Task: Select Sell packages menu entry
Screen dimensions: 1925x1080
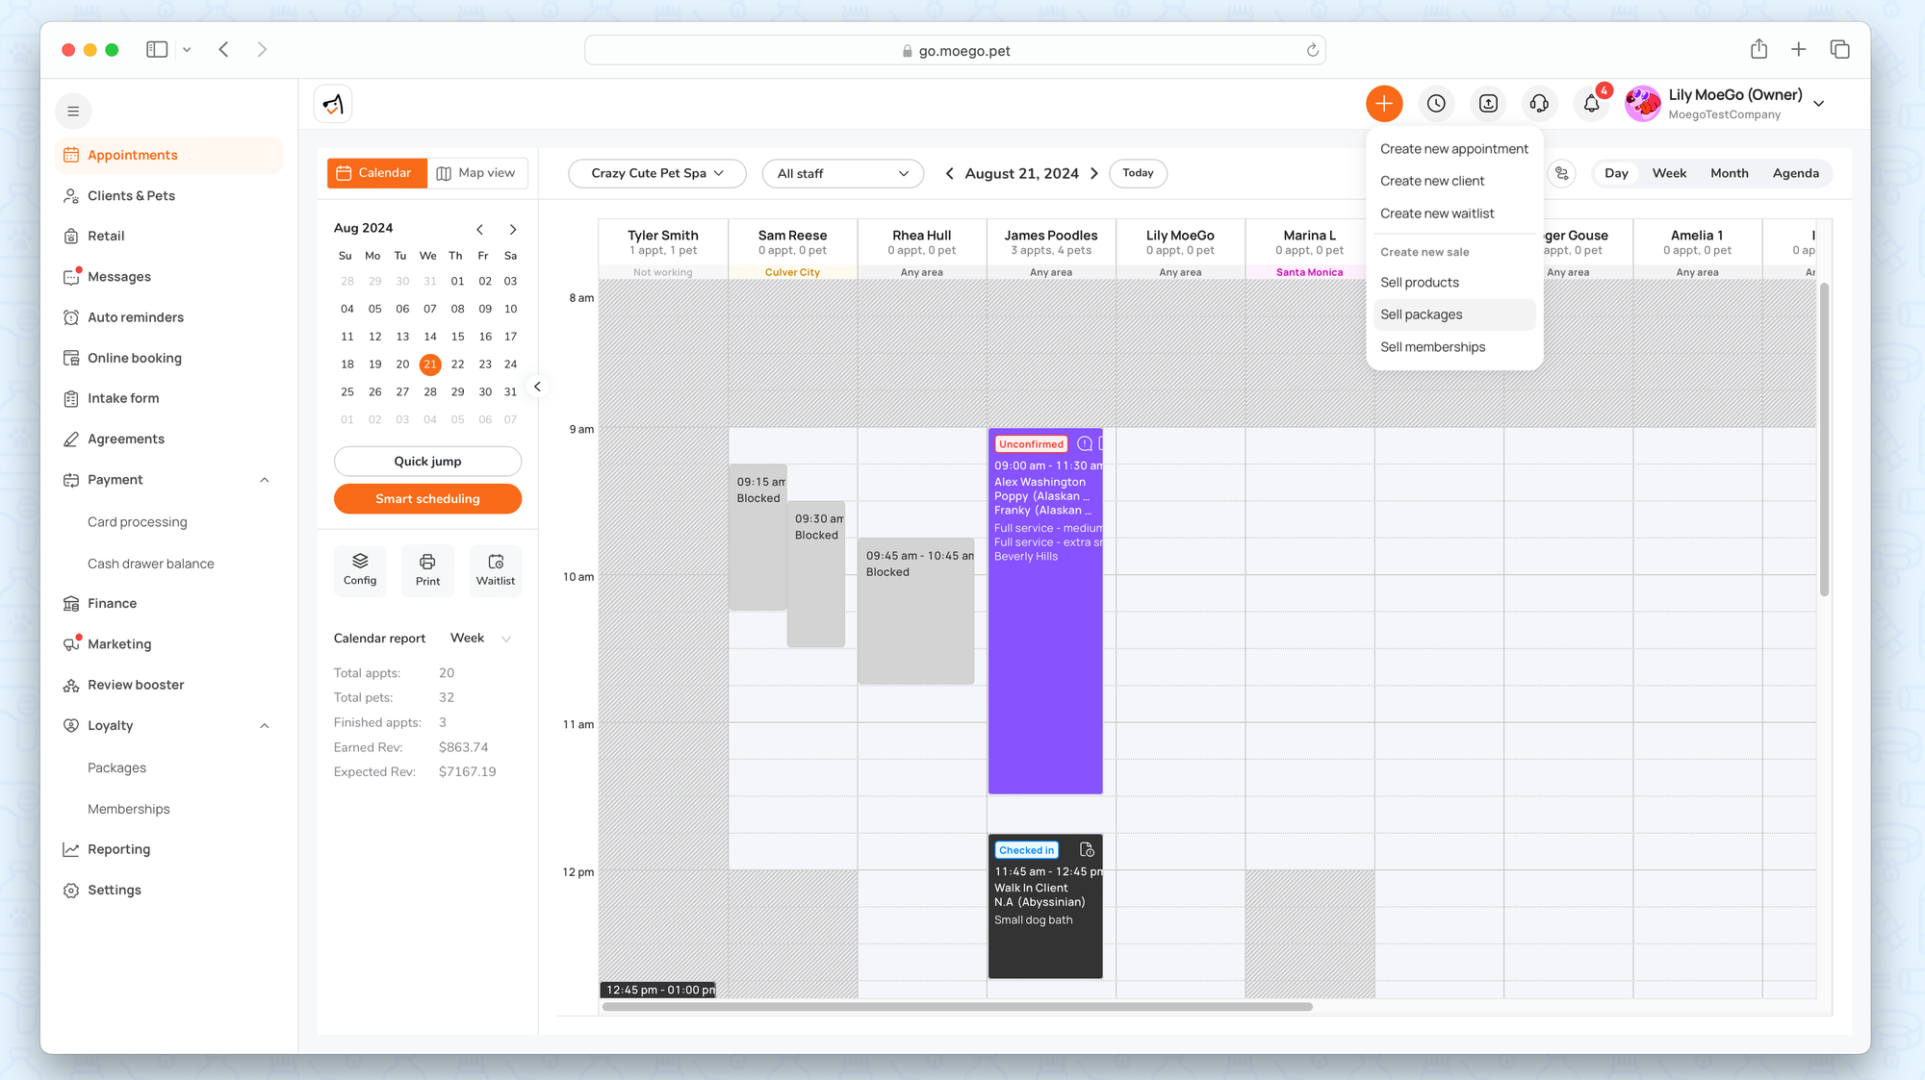Action: point(1421,314)
